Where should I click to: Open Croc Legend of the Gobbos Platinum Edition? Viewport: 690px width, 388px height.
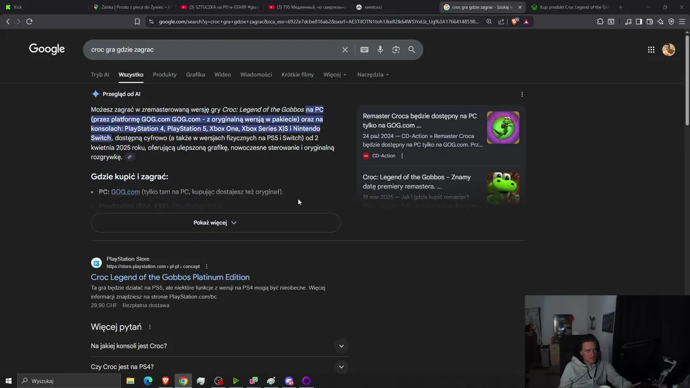[x=170, y=277]
